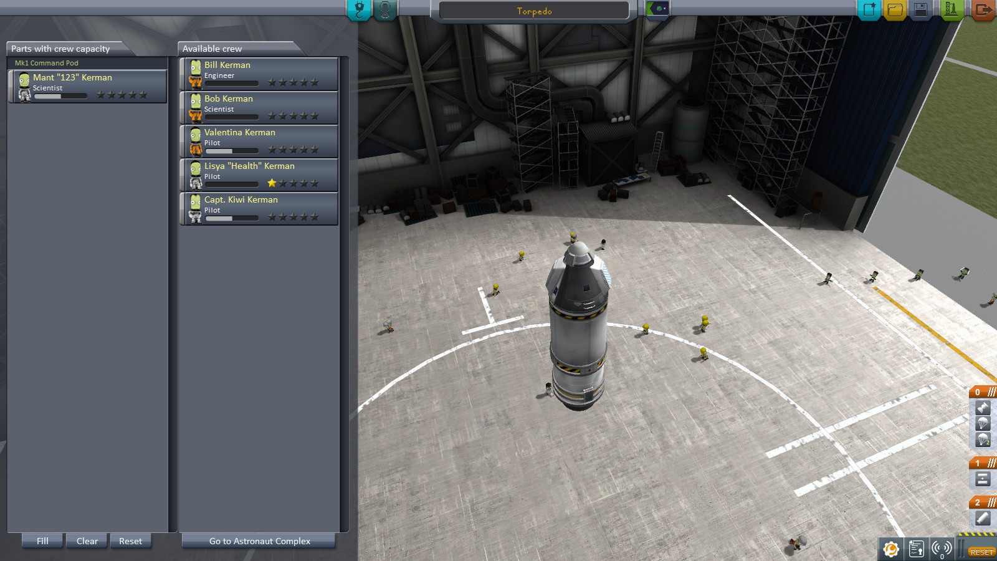This screenshot has height=561, width=997.
Task: Select the engine icon in stage 0
Action: click(983, 408)
